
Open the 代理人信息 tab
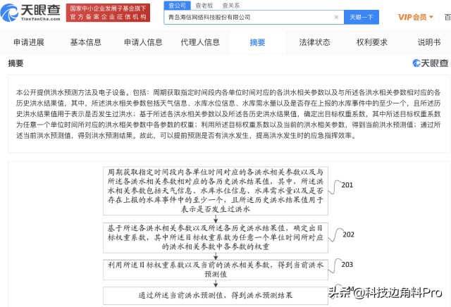point(200,42)
